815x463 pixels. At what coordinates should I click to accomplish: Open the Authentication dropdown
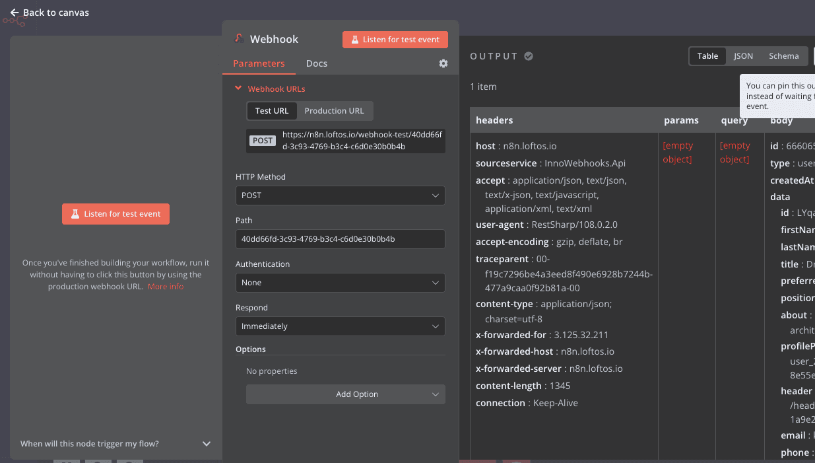click(340, 283)
